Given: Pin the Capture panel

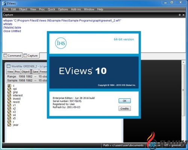Looking at the screenshot, I should point(180,15).
